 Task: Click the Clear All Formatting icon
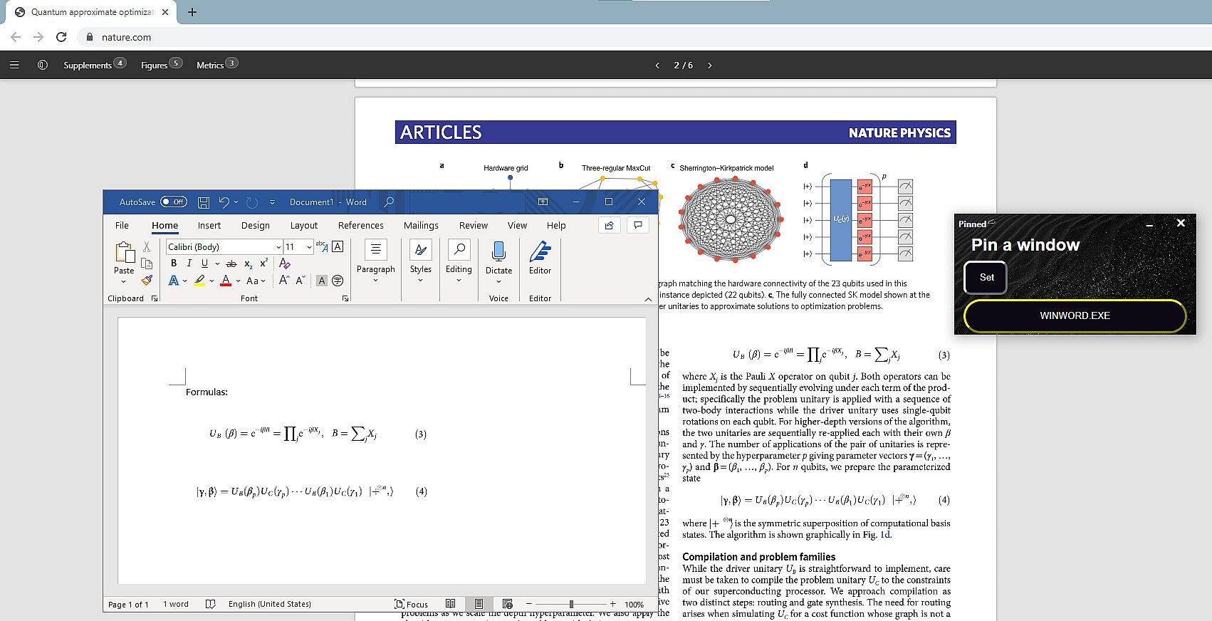[285, 263]
